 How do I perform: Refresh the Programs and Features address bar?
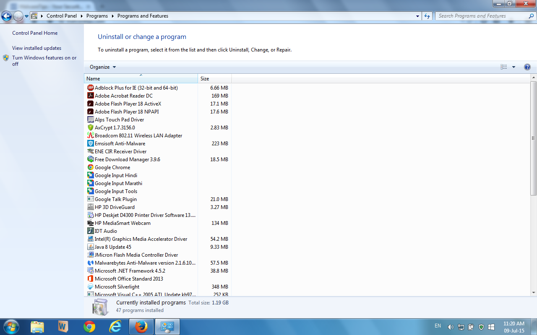click(x=427, y=16)
